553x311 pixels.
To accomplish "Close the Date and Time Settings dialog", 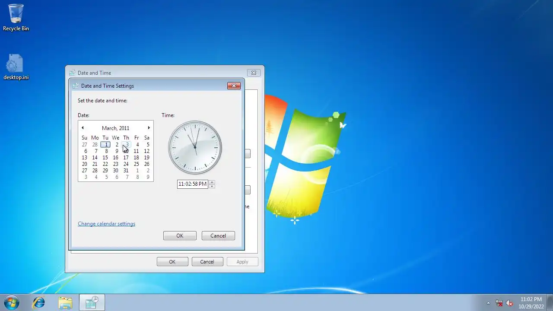I will 234,86.
